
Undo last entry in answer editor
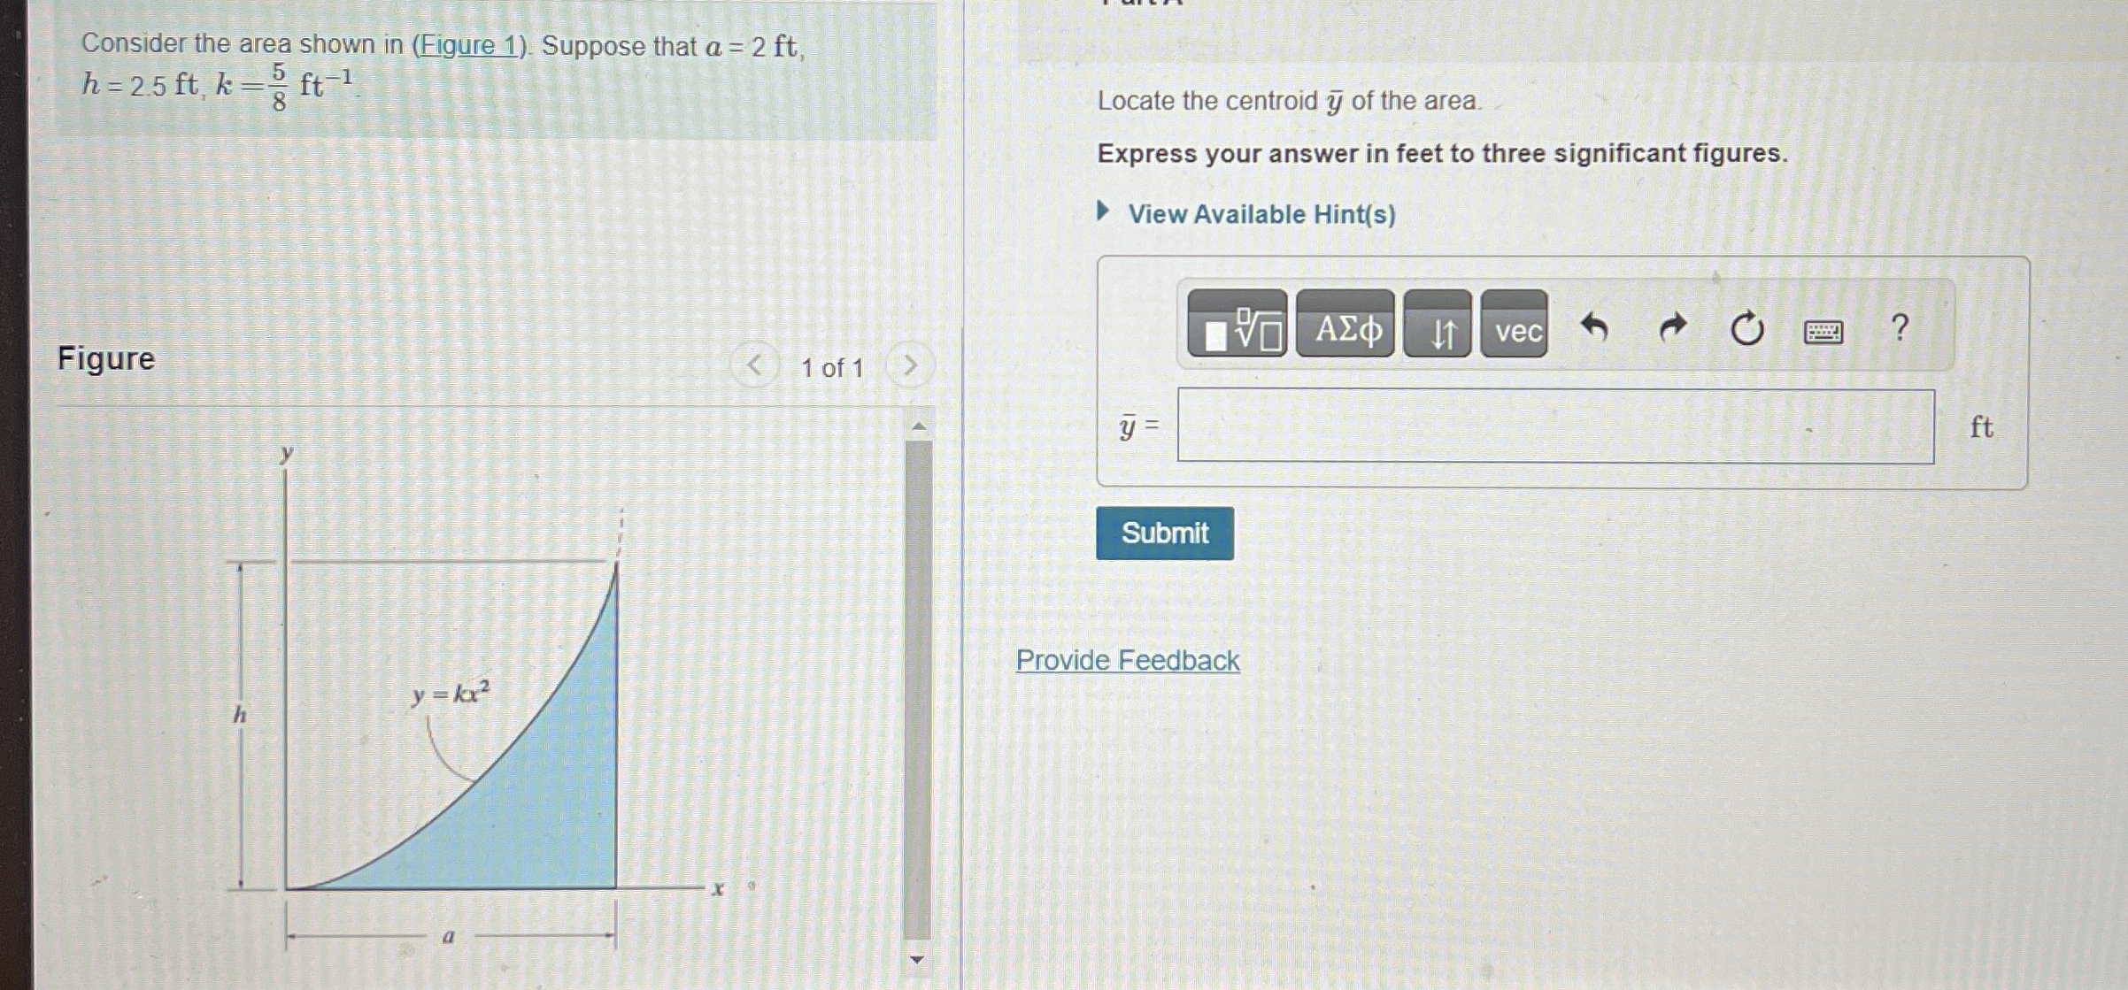pos(1594,327)
